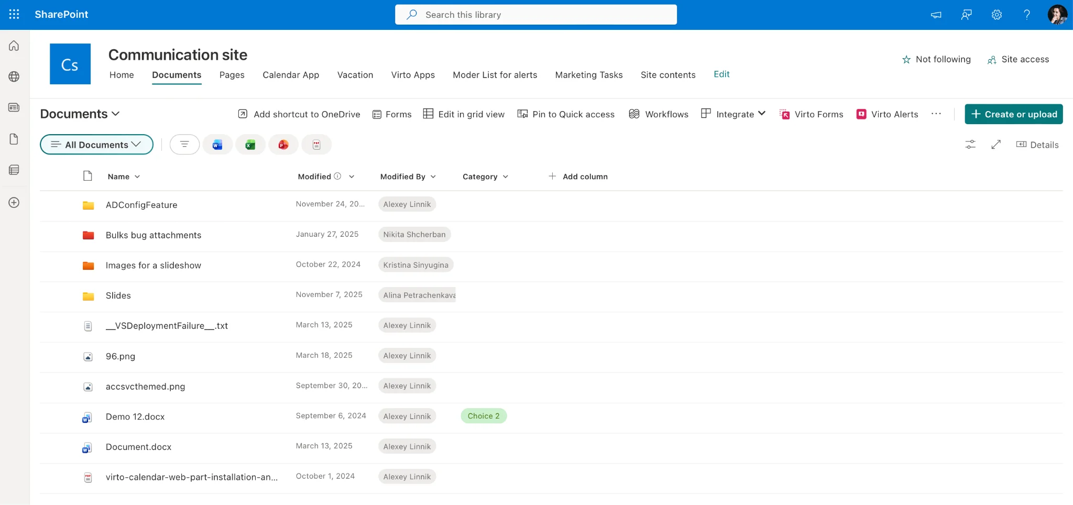Viewport: 1073px width, 505px height.
Task: Open Site access link
Action: 1018,60
